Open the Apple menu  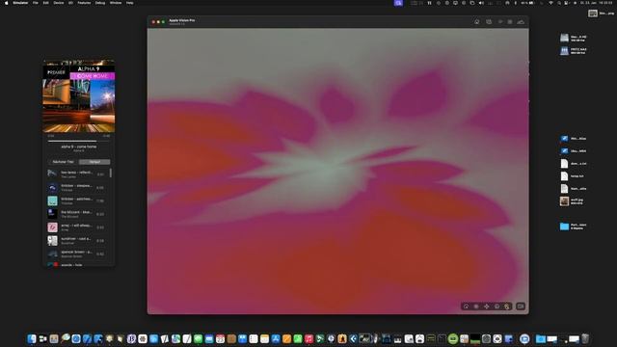[x=6, y=3]
